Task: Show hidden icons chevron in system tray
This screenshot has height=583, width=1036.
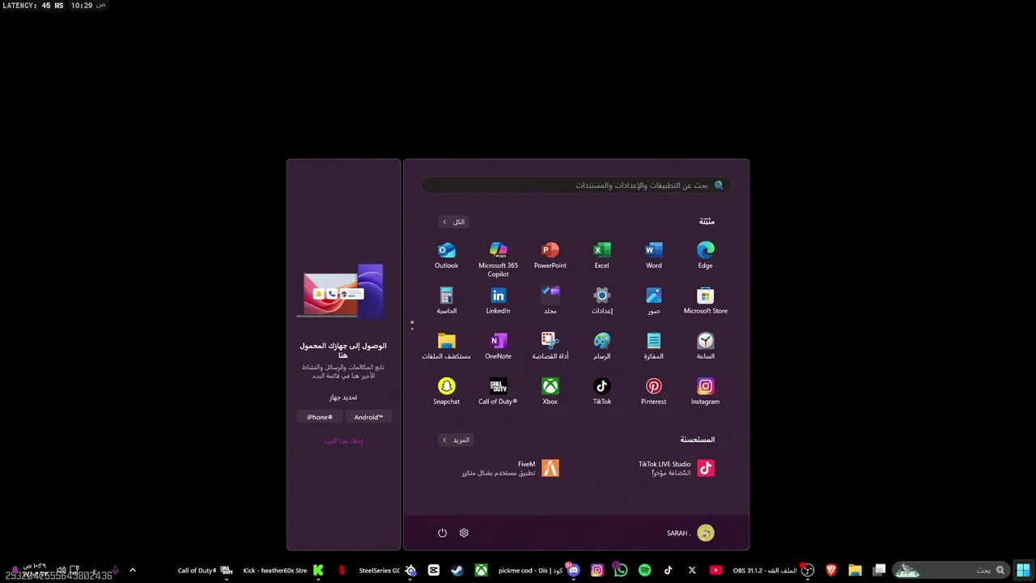Action: point(133,570)
